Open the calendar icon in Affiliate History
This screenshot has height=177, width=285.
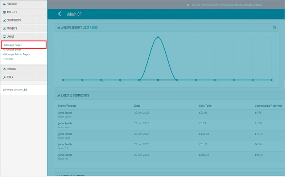point(274,28)
